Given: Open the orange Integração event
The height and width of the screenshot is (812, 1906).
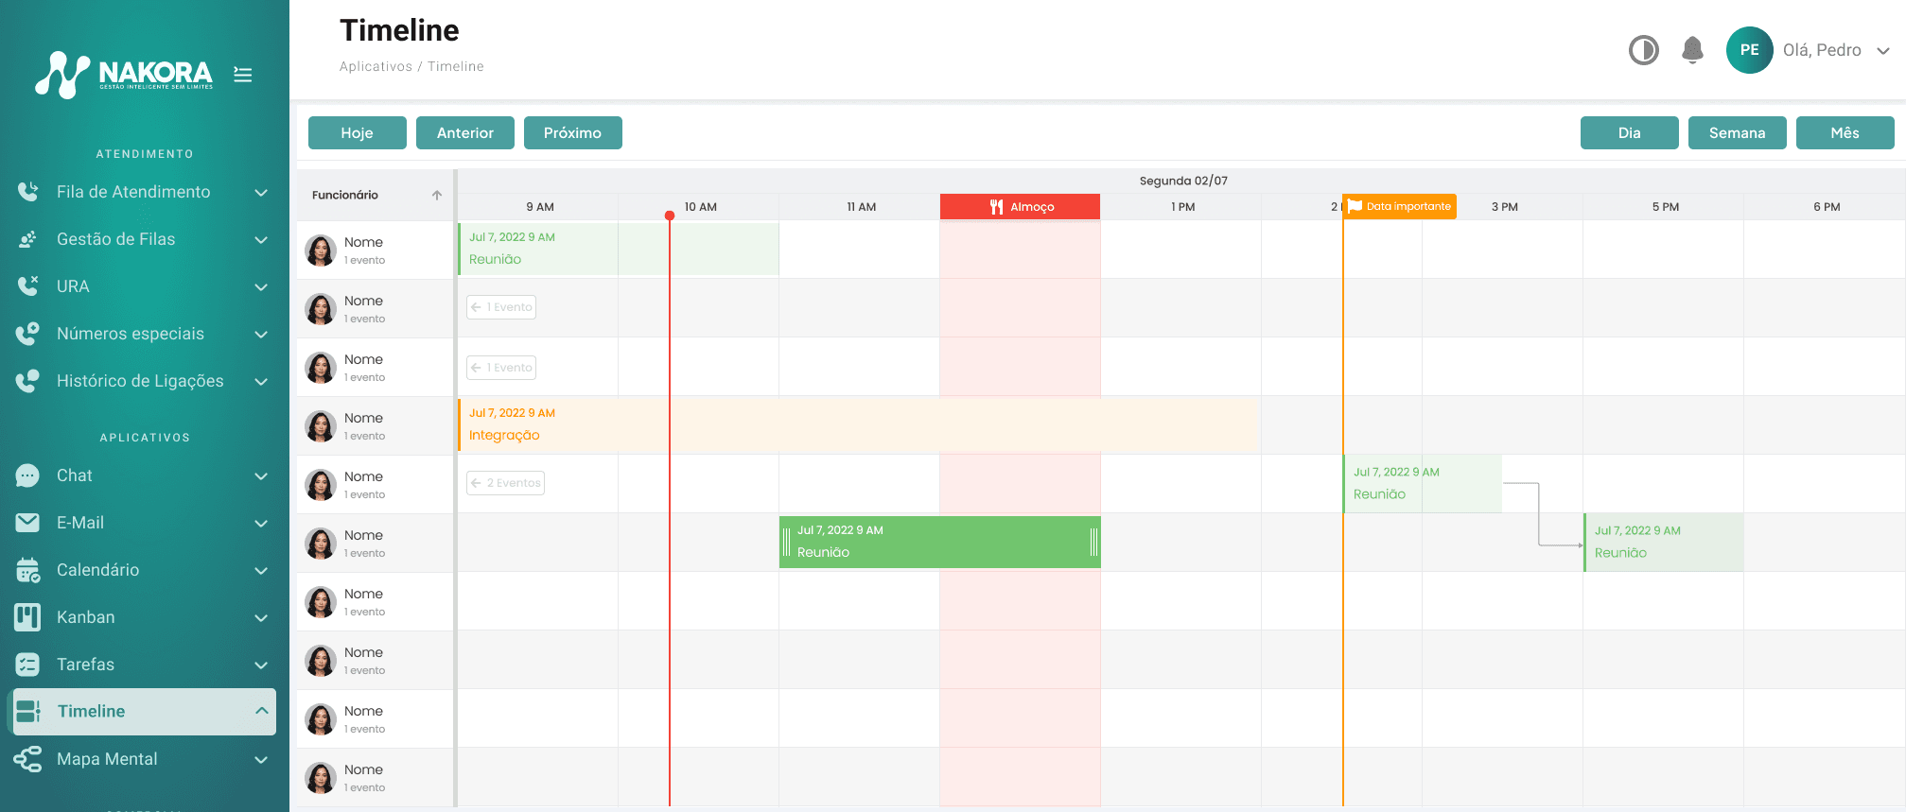Looking at the screenshot, I should (x=858, y=424).
